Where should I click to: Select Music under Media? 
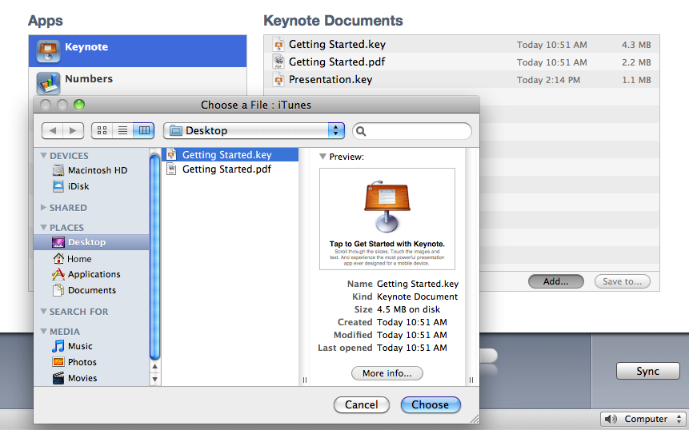click(x=80, y=346)
